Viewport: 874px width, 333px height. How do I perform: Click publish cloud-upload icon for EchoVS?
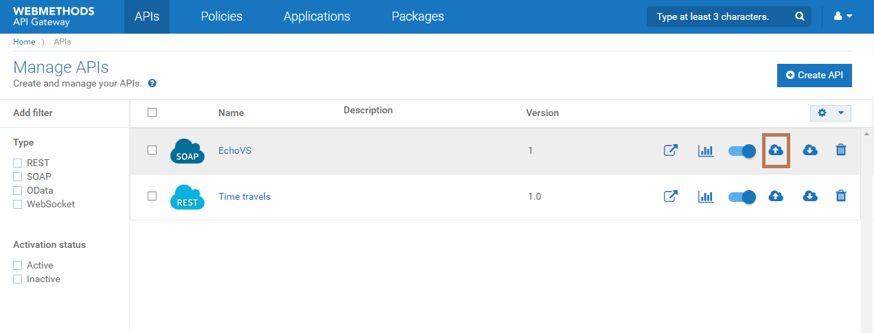776,150
